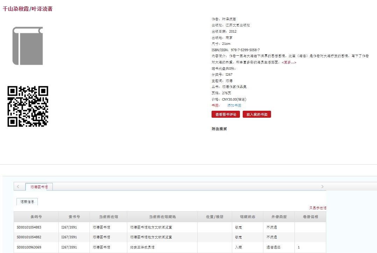Click 不流通 in row SD00101054883
Viewport: 377px width, 253px height.
point(271,227)
